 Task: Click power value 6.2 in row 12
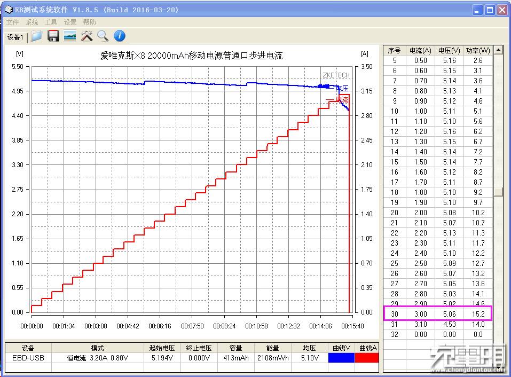pyautogui.click(x=478, y=131)
